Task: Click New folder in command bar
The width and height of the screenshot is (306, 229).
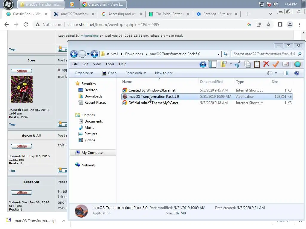Action: pos(164,73)
